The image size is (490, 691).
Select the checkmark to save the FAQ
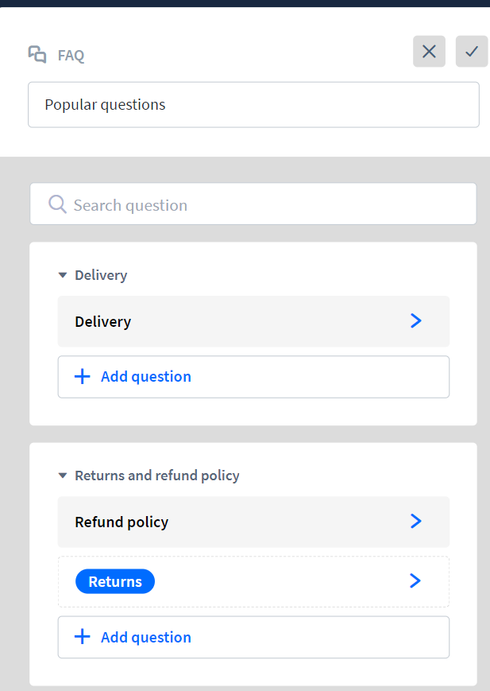tap(472, 51)
